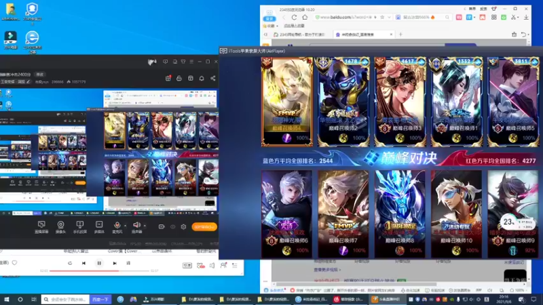
Task: Click the taskbar search input box
Action: click(x=66, y=300)
